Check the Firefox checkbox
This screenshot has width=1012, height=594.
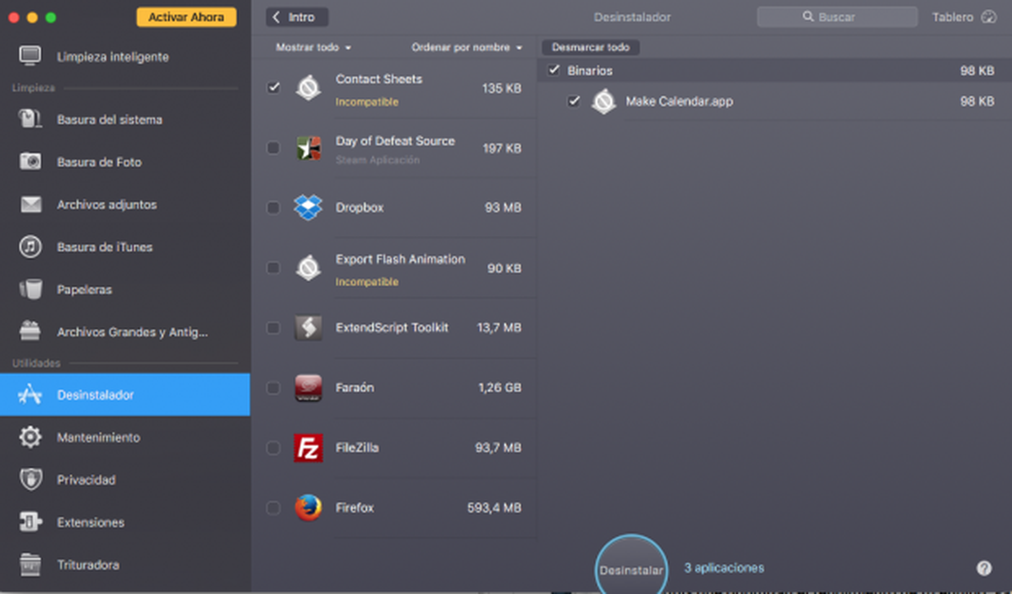tap(273, 508)
